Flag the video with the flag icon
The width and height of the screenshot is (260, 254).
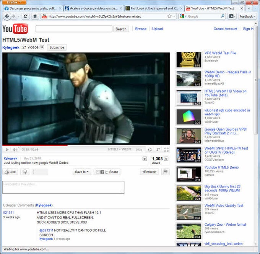(x=166, y=171)
